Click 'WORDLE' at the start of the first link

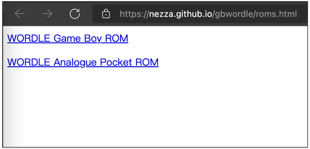(x=29, y=38)
